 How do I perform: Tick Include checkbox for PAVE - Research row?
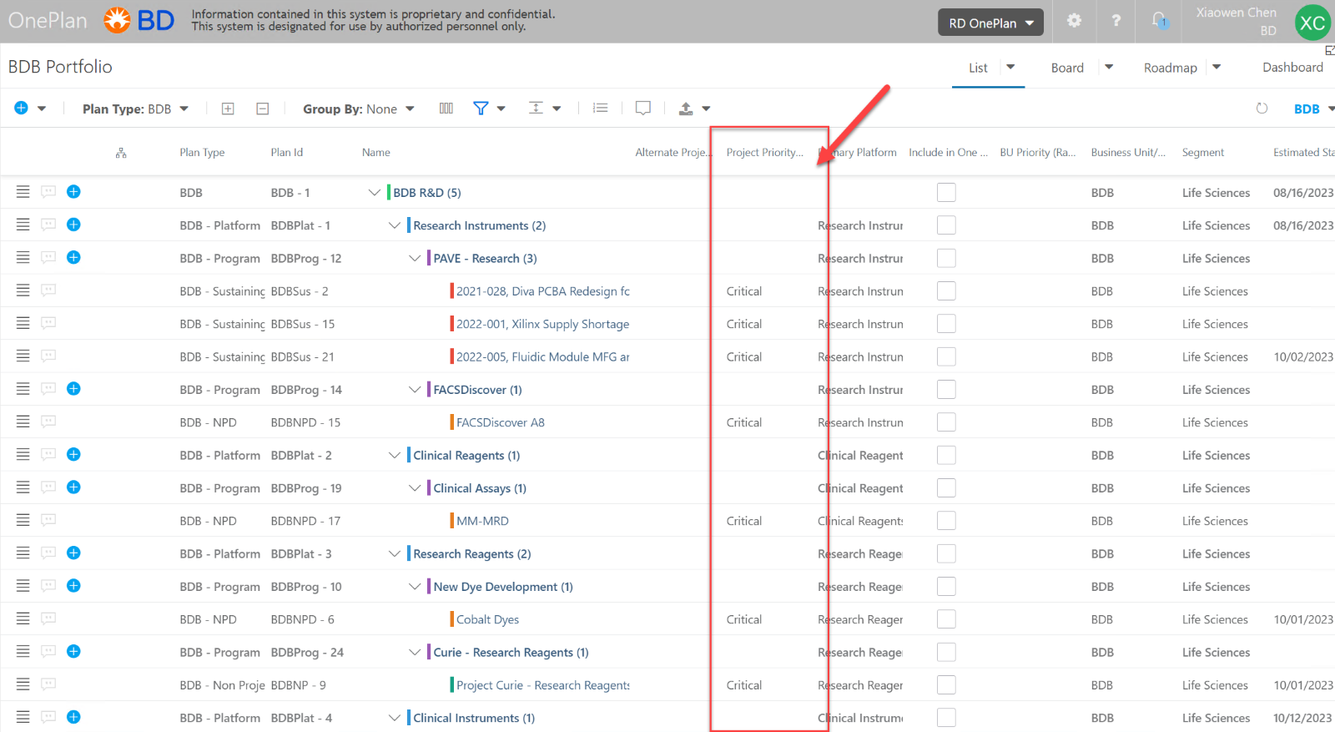click(x=946, y=258)
